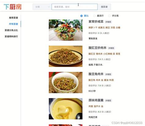Open the 酸豇豆炒肉末 recipe photo

(x=65, y=56)
